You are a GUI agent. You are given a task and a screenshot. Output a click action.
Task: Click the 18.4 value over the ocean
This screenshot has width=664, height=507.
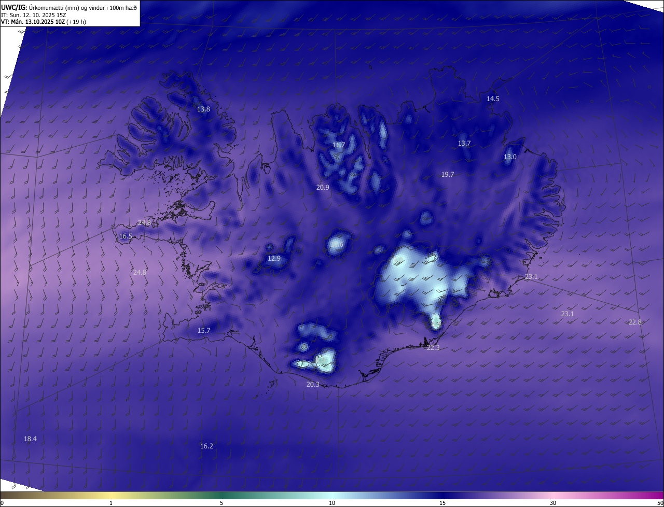pyautogui.click(x=30, y=439)
